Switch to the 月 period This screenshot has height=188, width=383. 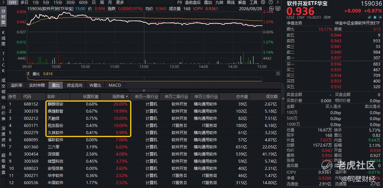[110, 2]
